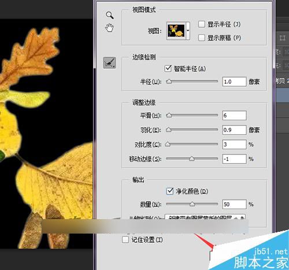Uncheck the 净化颜色 (D) checkbox

170,191
